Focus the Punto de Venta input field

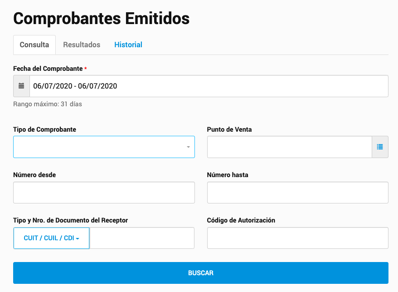(x=290, y=147)
